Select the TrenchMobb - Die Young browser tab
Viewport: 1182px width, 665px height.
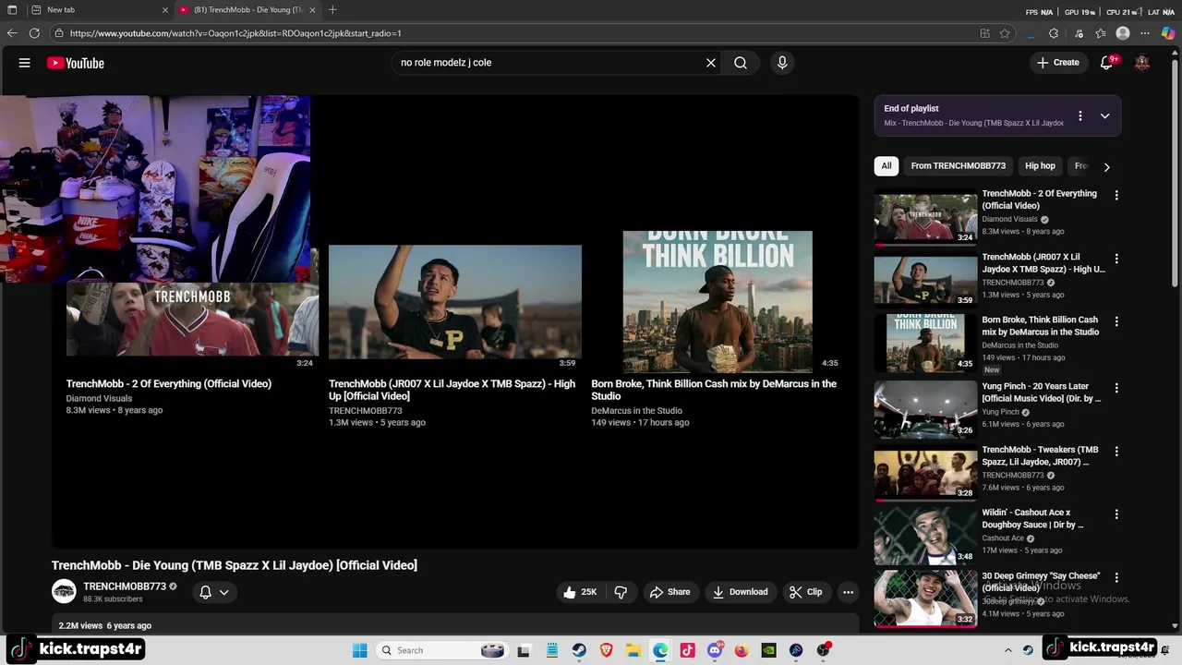247,10
